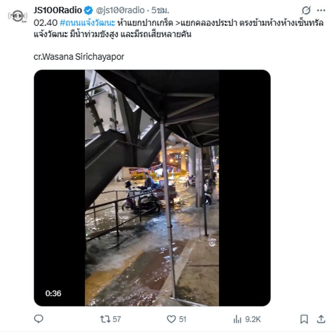Reply using the speech bubble icon
The image size is (336, 332).
click(x=39, y=319)
